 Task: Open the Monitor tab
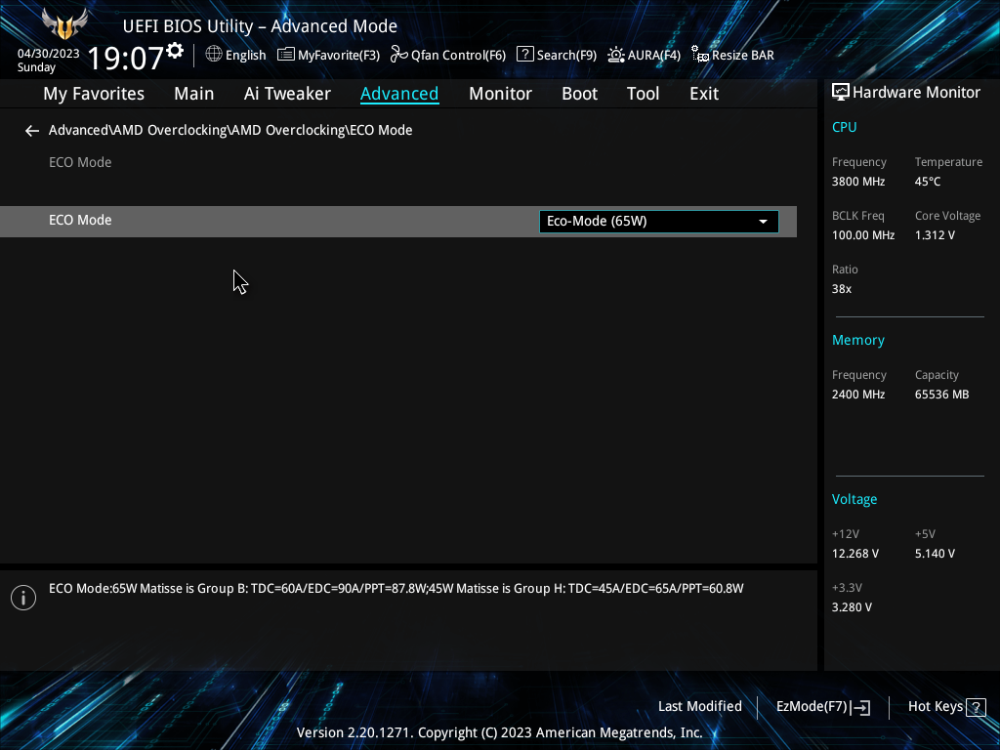point(500,94)
